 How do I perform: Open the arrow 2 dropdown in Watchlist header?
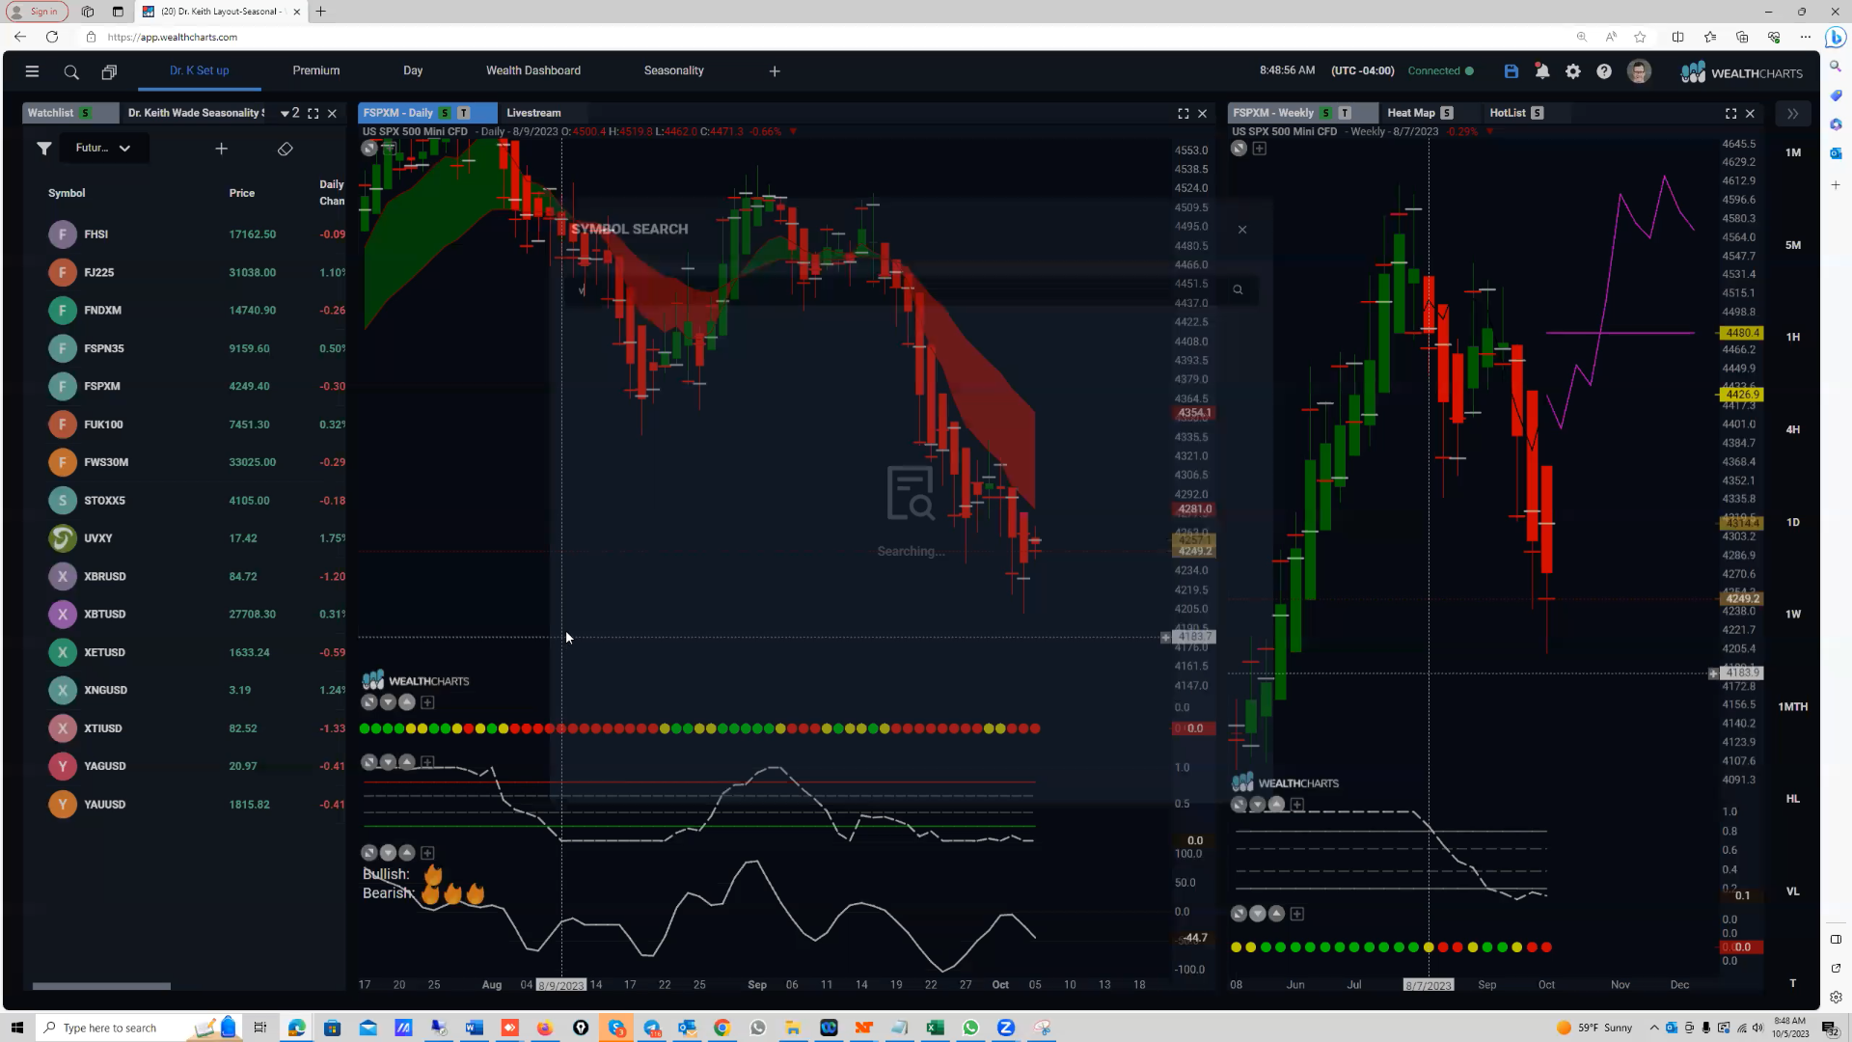pos(289,114)
